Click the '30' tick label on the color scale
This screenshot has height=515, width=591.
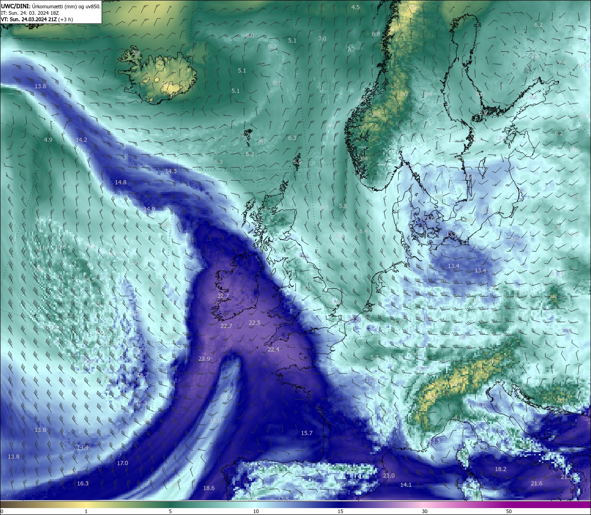point(424,511)
